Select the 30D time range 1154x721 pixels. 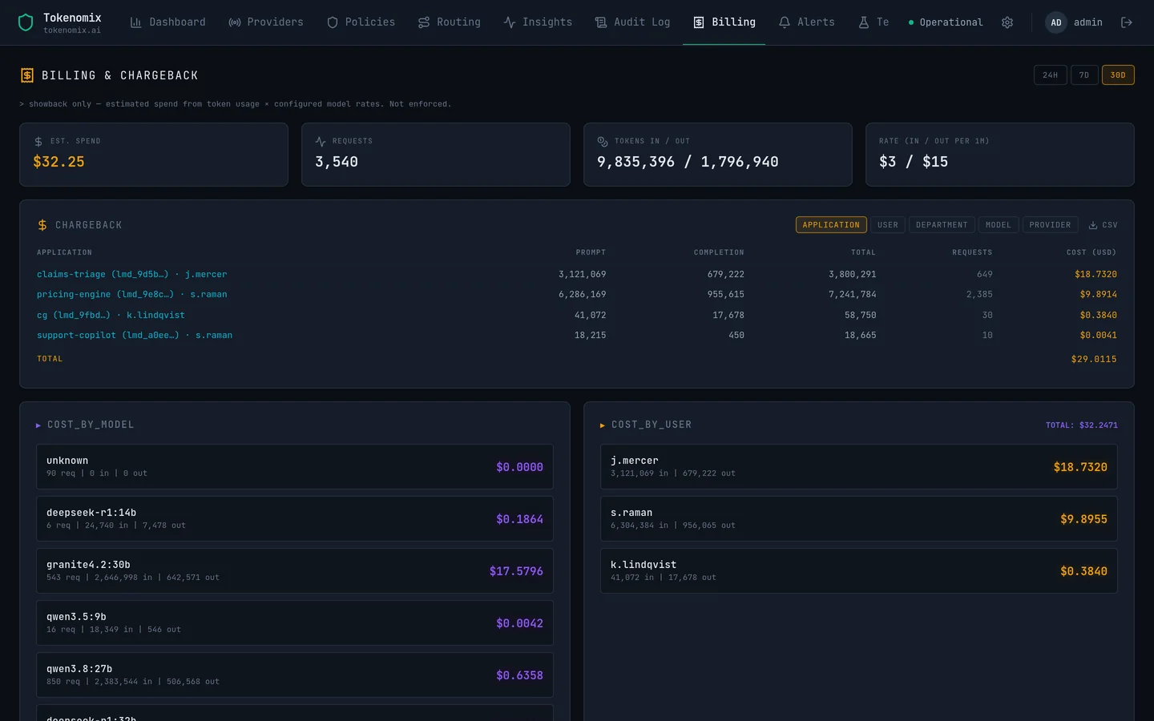coord(1118,75)
